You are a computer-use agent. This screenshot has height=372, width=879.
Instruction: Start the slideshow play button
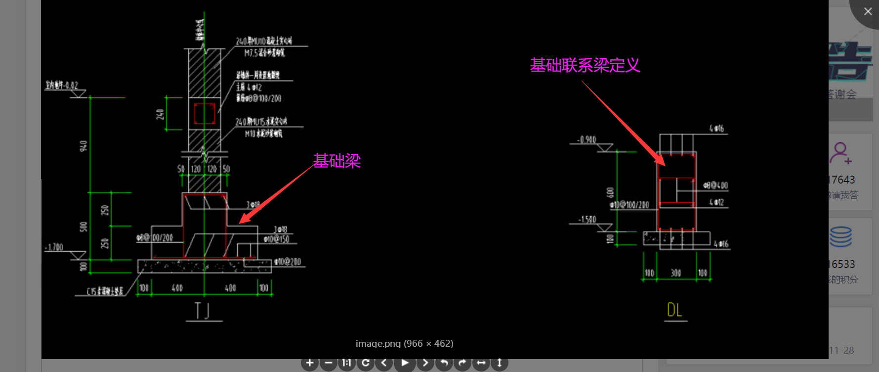405,363
